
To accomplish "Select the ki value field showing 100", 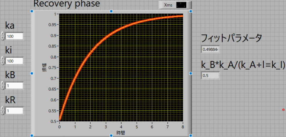I will (x=14, y=61).
